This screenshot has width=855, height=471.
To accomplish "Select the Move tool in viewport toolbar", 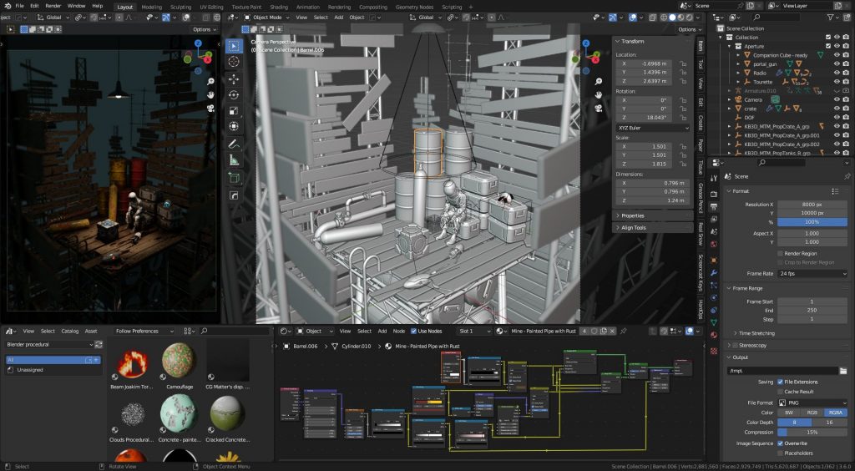I will click(234, 79).
